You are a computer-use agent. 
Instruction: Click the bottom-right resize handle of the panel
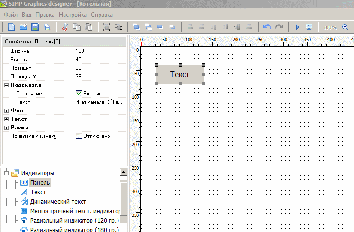[x=204, y=84]
